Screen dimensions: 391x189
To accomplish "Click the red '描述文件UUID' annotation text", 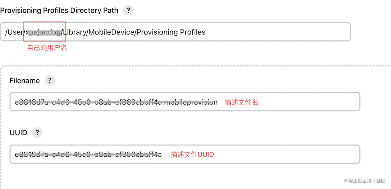I will [192, 155].
